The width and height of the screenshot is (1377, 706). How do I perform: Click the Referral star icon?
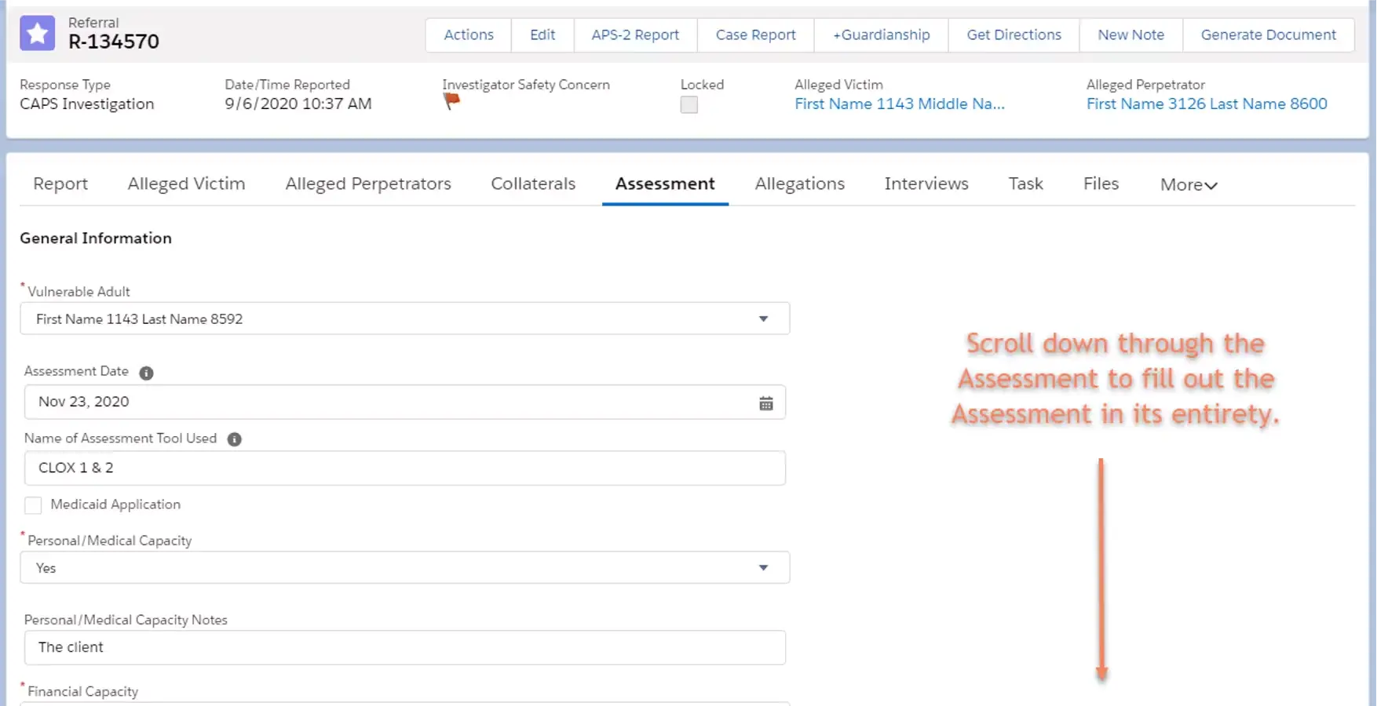click(x=37, y=33)
